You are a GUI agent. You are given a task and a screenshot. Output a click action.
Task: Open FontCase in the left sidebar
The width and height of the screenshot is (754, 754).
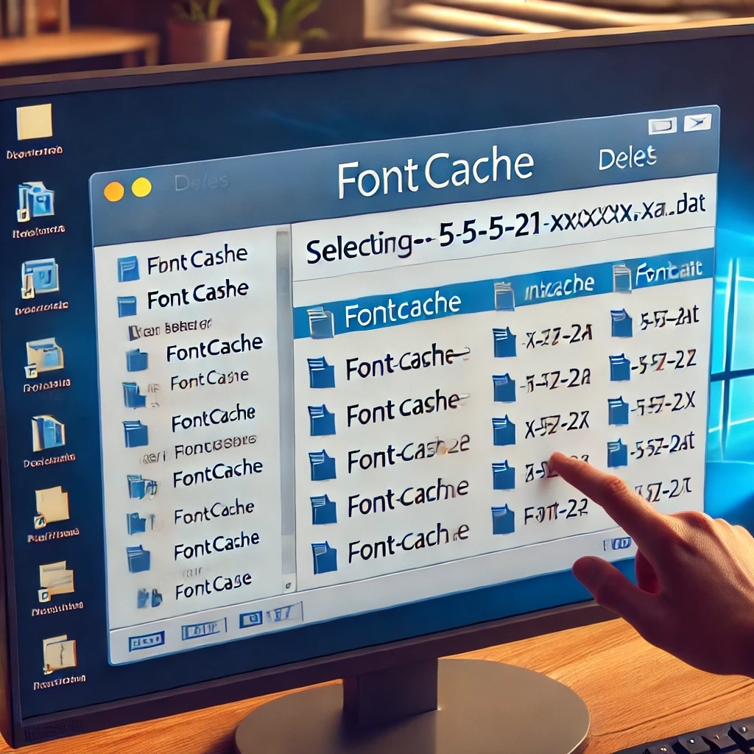point(214,585)
